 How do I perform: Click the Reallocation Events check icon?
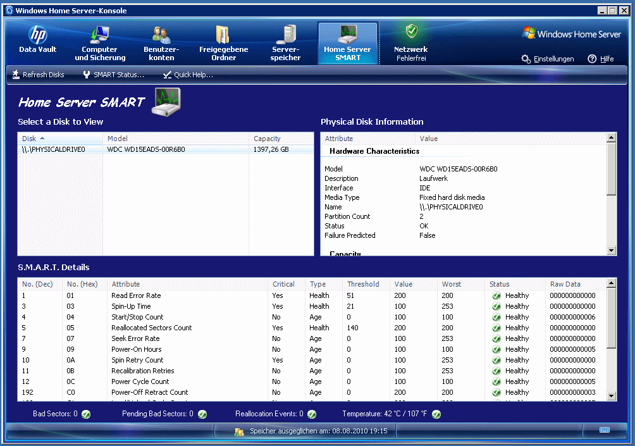312,414
